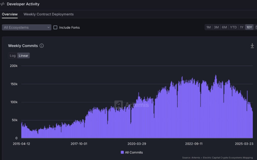Switch to the Overview tab

(x=10, y=14)
